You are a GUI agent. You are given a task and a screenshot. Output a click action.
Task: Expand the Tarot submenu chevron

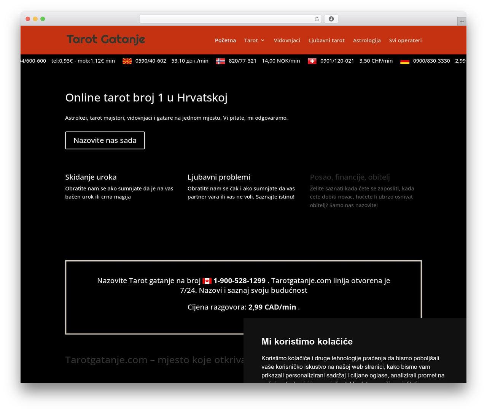click(x=263, y=40)
